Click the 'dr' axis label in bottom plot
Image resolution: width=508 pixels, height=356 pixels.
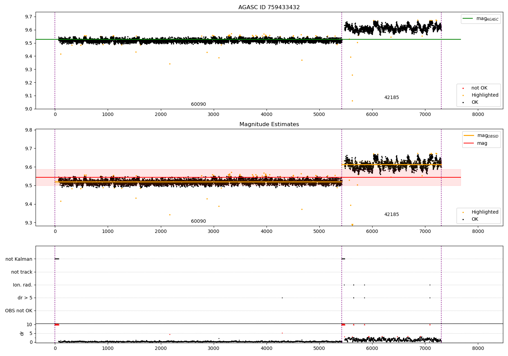pyautogui.click(x=22, y=333)
